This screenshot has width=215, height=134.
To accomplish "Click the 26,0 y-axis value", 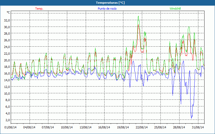I will tap(7, 40).
